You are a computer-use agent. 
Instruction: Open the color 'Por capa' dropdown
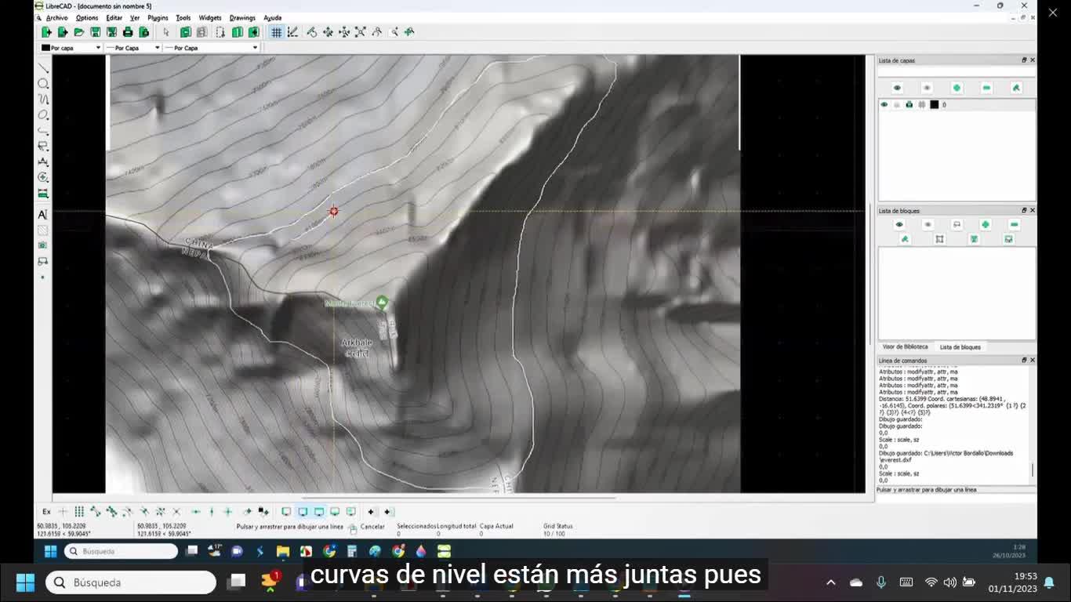tap(71, 48)
